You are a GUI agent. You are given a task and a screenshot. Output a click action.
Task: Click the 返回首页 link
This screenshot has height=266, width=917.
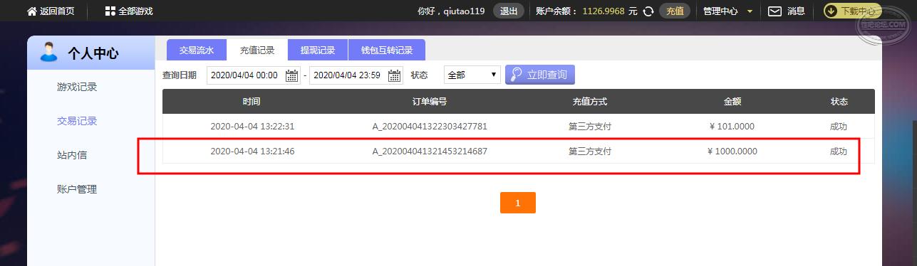[x=58, y=11]
